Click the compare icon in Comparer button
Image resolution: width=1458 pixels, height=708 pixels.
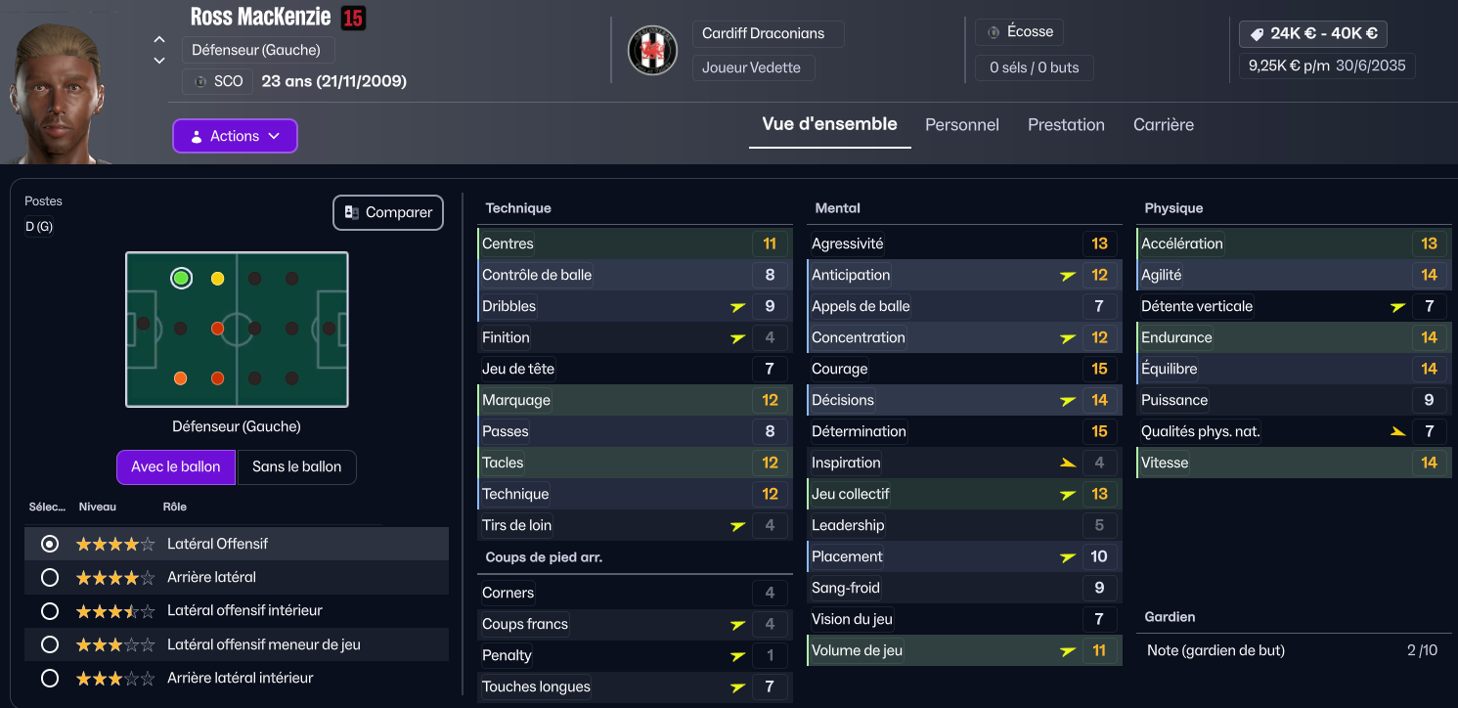351,212
